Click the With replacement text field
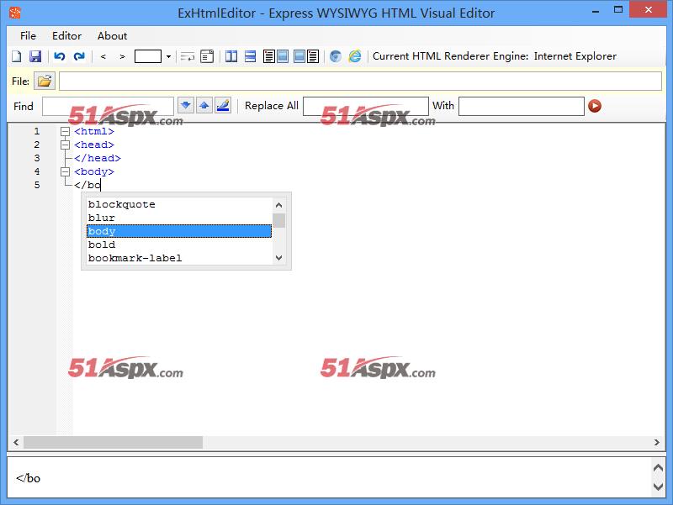The height and width of the screenshot is (505, 673). click(521, 106)
